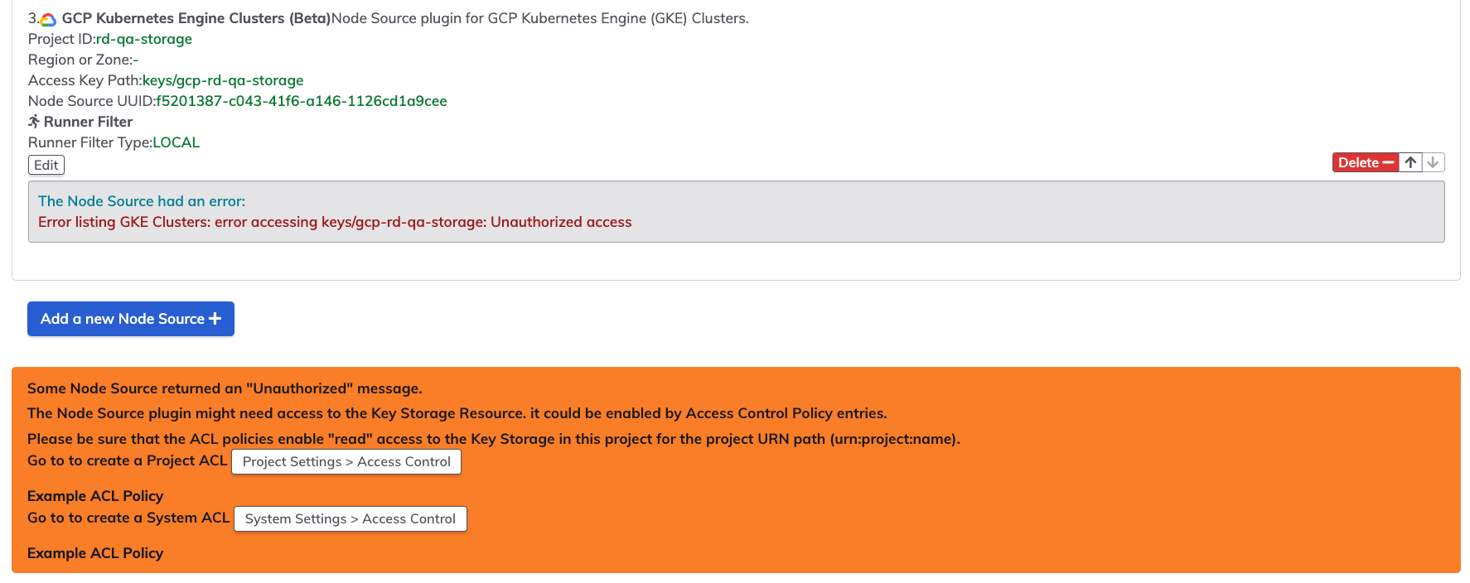Click the Runner Filter label
This screenshot has height=583, width=1470.
click(88, 122)
